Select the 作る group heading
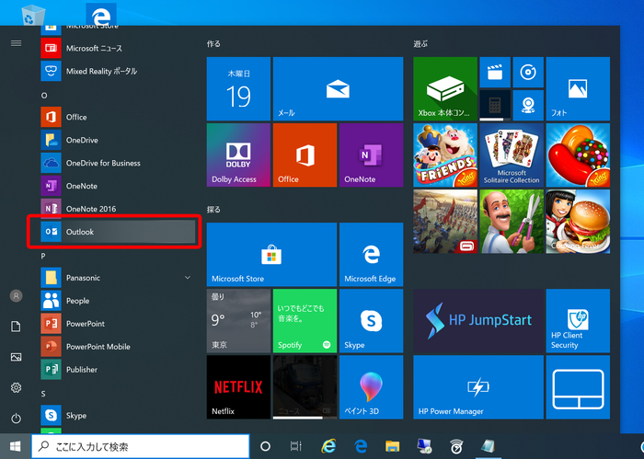Viewport: 644px width, 459px height. pyautogui.click(x=213, y=43)
